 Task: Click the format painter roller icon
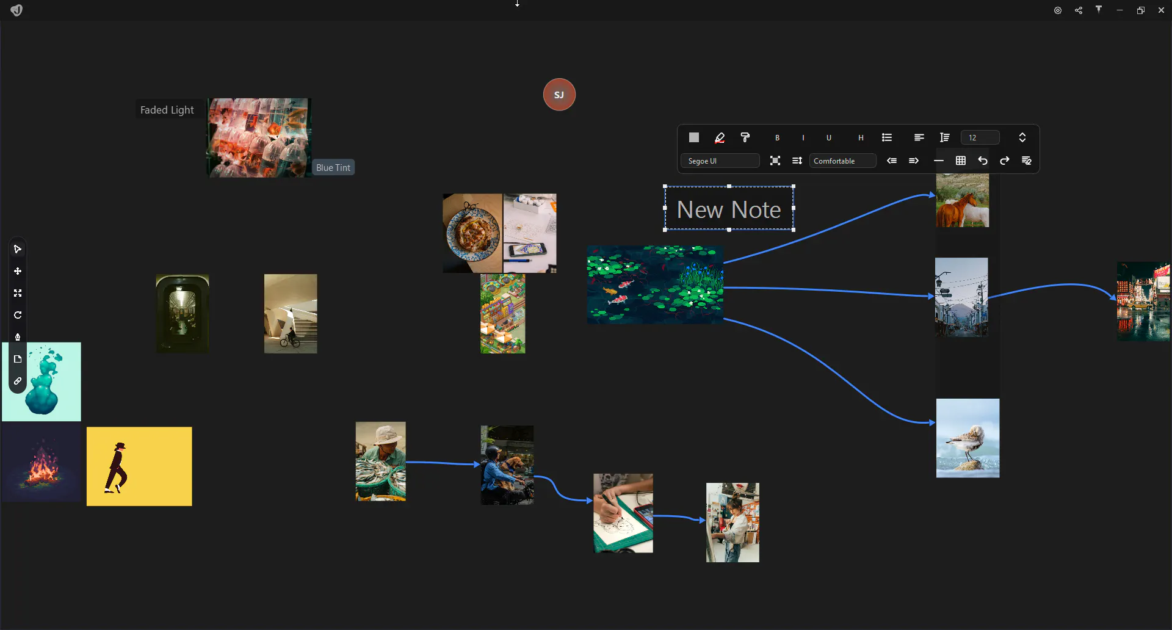[745, 137]
